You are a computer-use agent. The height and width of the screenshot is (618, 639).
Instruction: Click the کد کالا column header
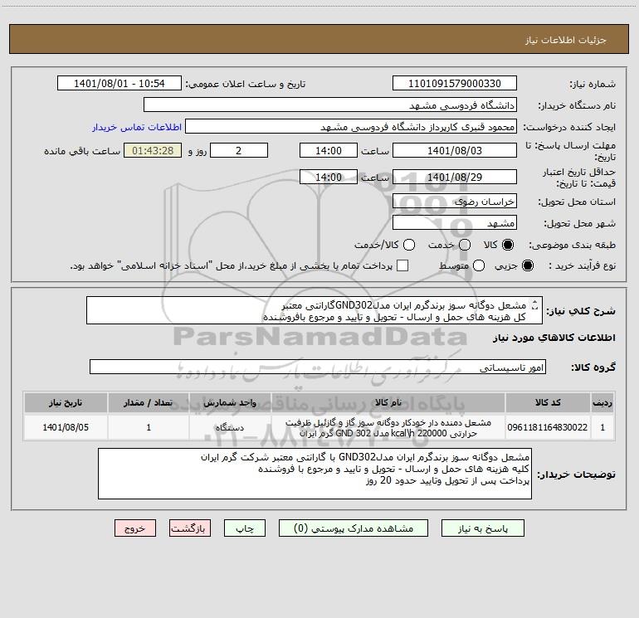(x=548, y=402)
